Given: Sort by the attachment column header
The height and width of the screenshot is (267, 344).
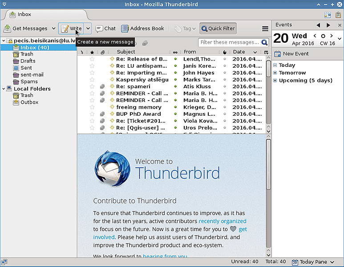Looking at the screenshot, I should pyautogui.click(x=103, y=52).
